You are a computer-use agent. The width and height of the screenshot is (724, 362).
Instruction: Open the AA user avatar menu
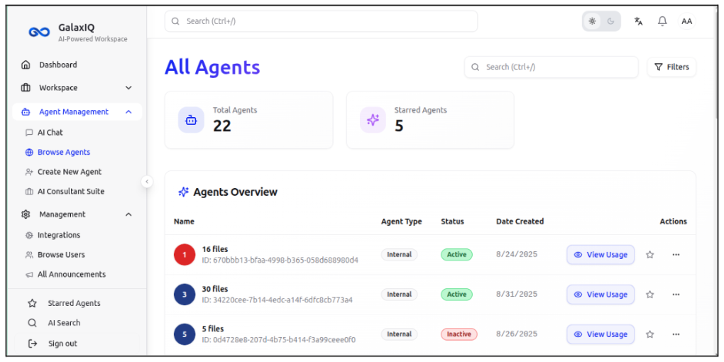686,21
